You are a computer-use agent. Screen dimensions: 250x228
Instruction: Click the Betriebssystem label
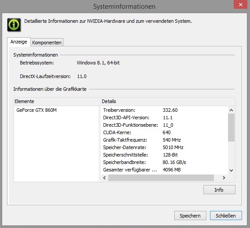point(37,63)
